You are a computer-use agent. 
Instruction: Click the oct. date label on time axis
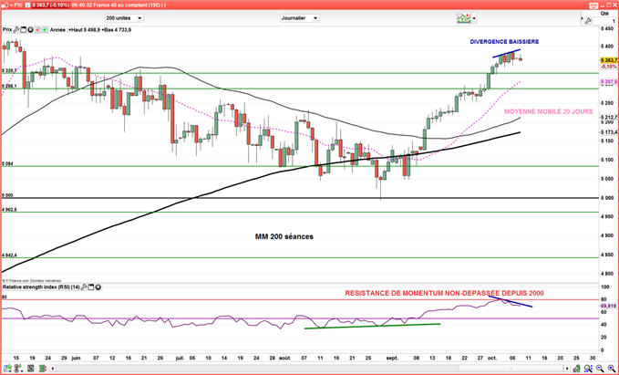pos(492,358)
